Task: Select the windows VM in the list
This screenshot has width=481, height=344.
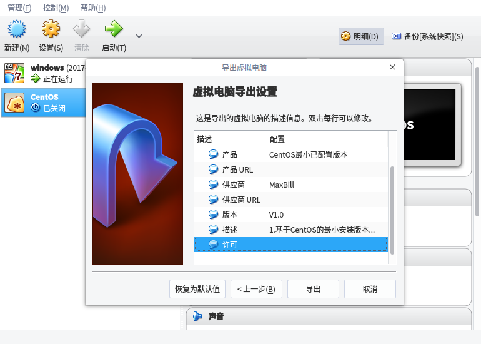Action: (43, 73)
